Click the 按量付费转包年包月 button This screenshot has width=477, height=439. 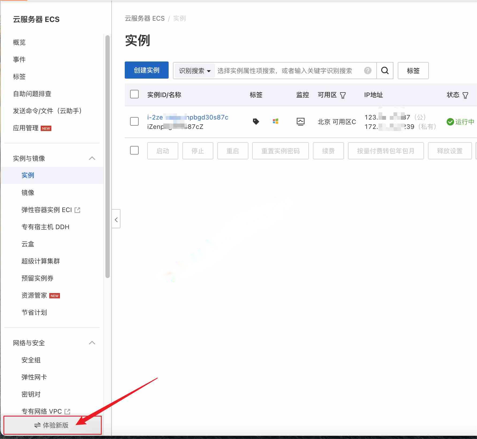386,151
